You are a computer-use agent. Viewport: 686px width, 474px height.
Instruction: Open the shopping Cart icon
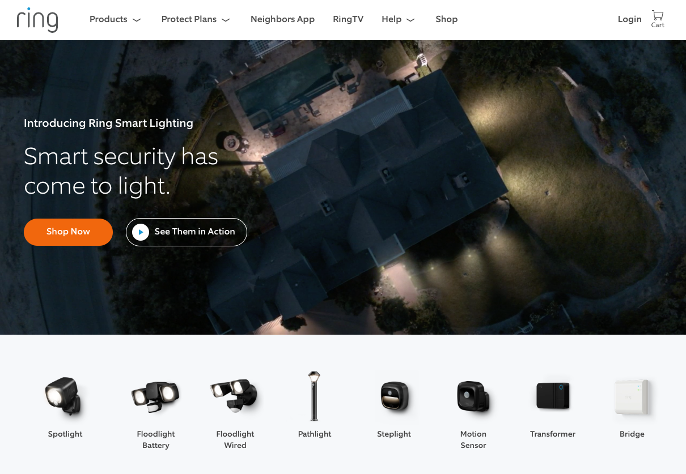tap(658, 19)
